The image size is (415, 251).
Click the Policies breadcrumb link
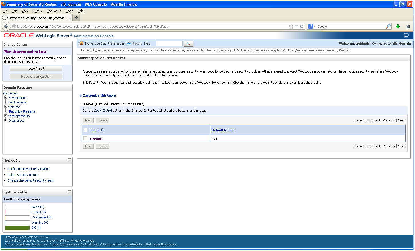point(212,50)
